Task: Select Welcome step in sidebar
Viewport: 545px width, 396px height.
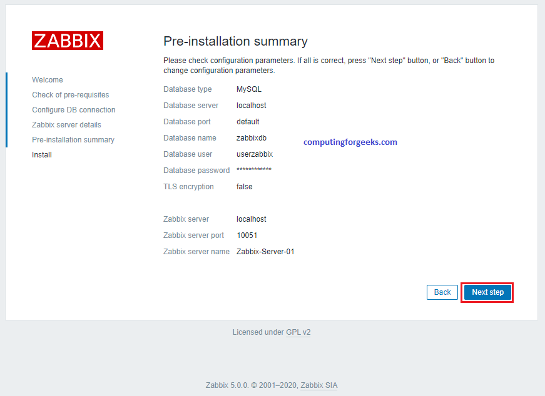Action: tap(48, 80)
